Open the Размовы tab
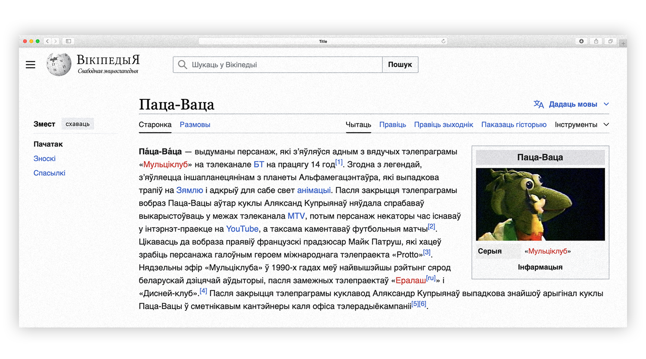The image size is (646, 359). pyautogui.click(x=195, y=124)
